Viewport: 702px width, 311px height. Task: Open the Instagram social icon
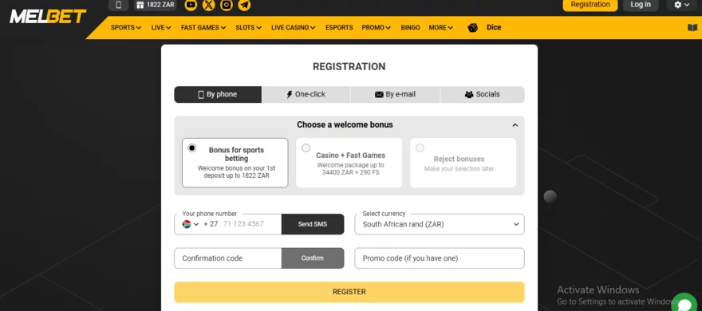coord(227,5)
